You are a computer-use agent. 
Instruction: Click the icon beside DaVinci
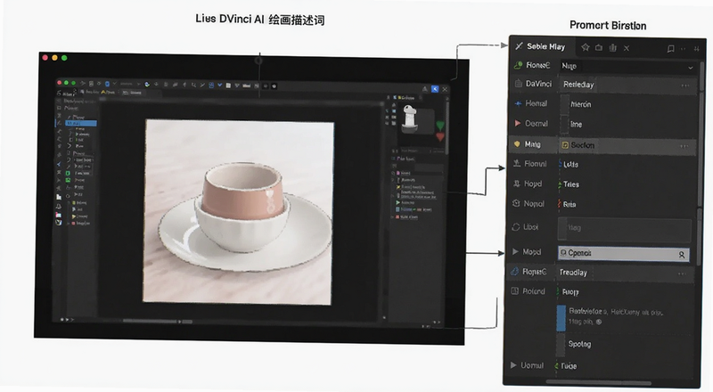[x=519, y=84]
